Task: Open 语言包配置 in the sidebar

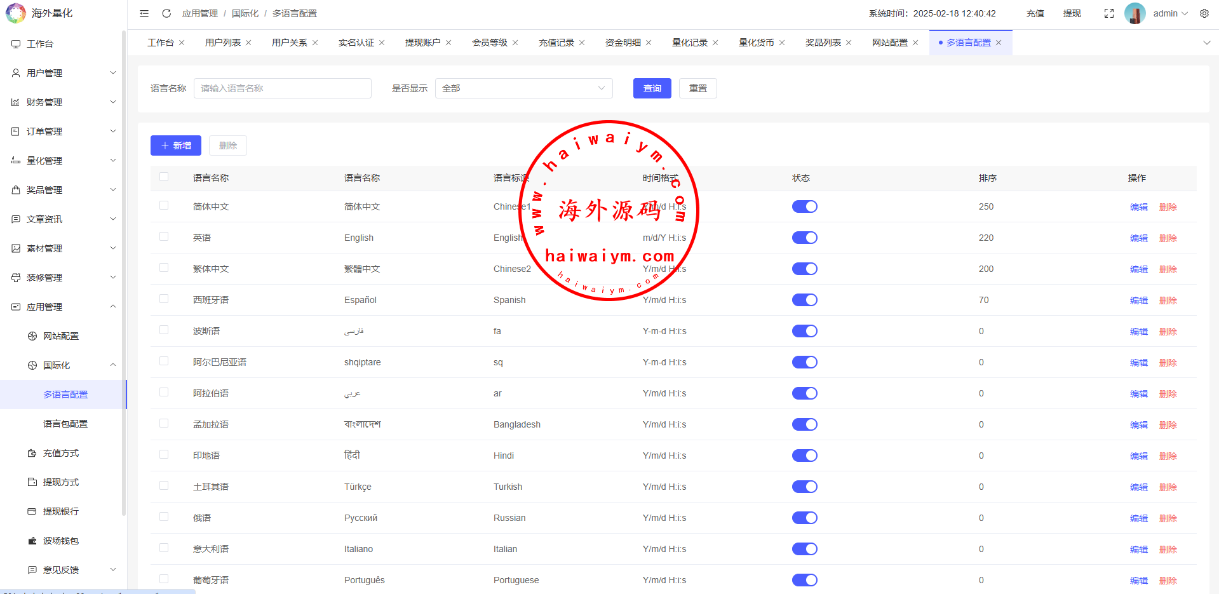Action: click(x=65, y=424)
